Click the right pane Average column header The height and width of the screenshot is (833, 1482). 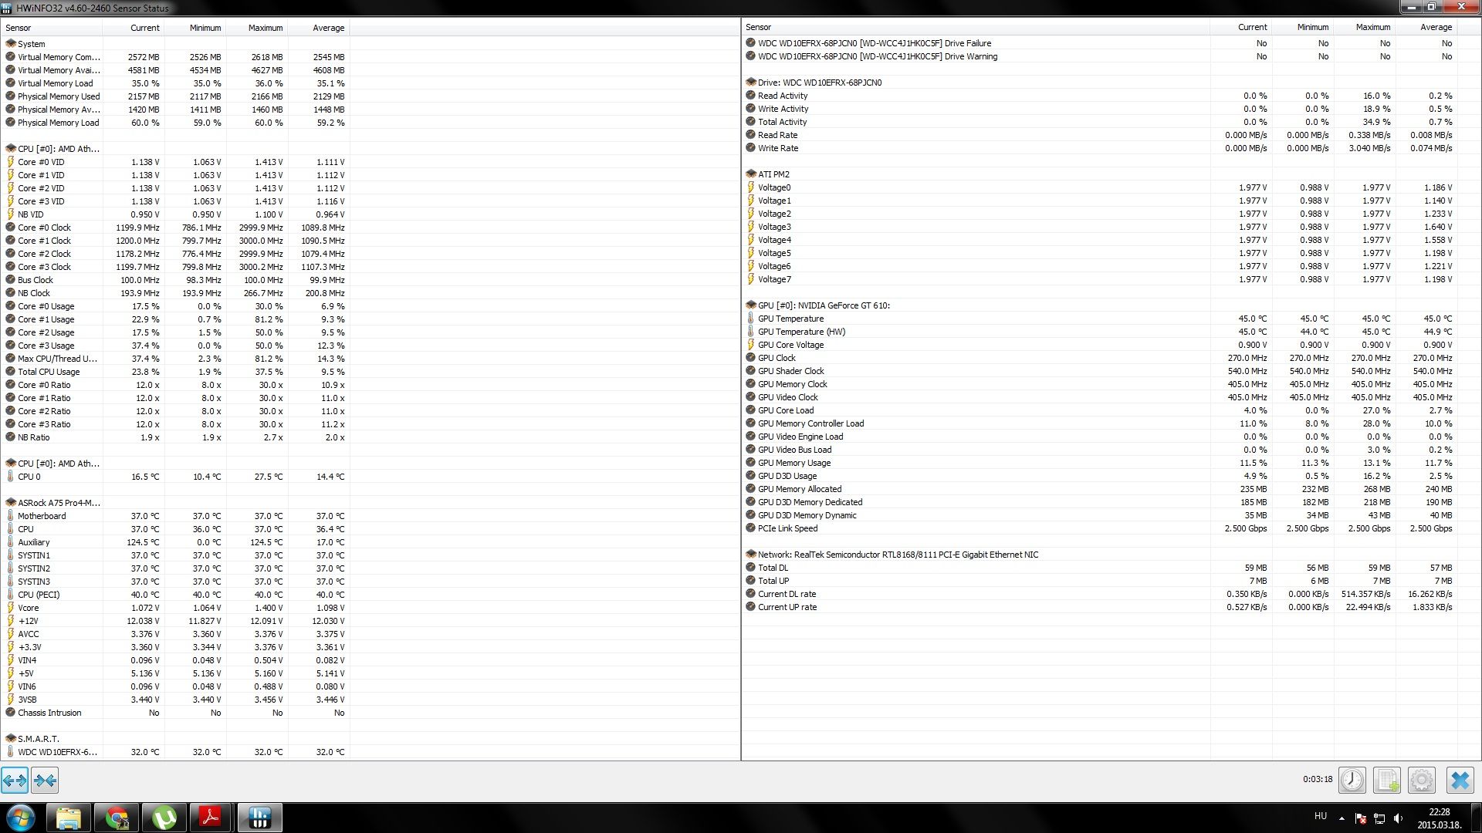[1436, 27]
